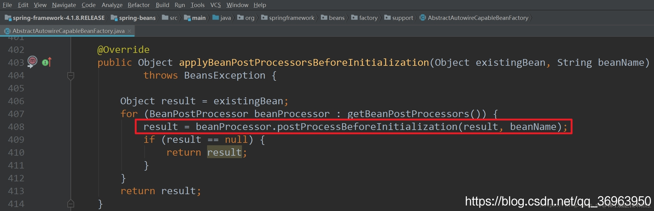Click class icon on the editor tab

7,31
